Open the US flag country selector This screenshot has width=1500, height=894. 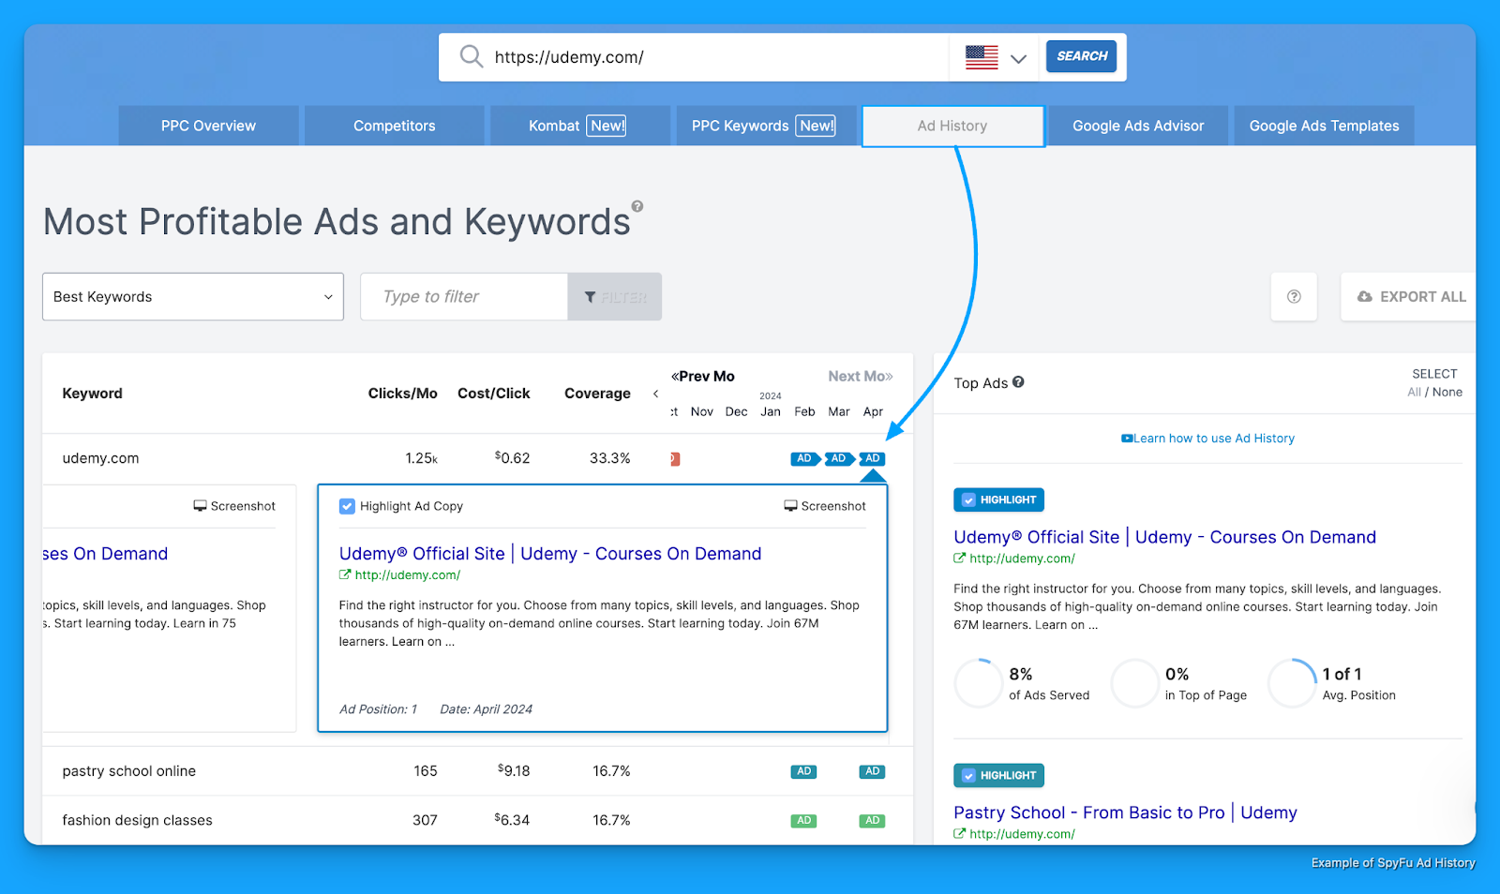[996, 58]
